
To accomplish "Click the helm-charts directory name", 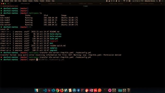I will coord(55,34).
